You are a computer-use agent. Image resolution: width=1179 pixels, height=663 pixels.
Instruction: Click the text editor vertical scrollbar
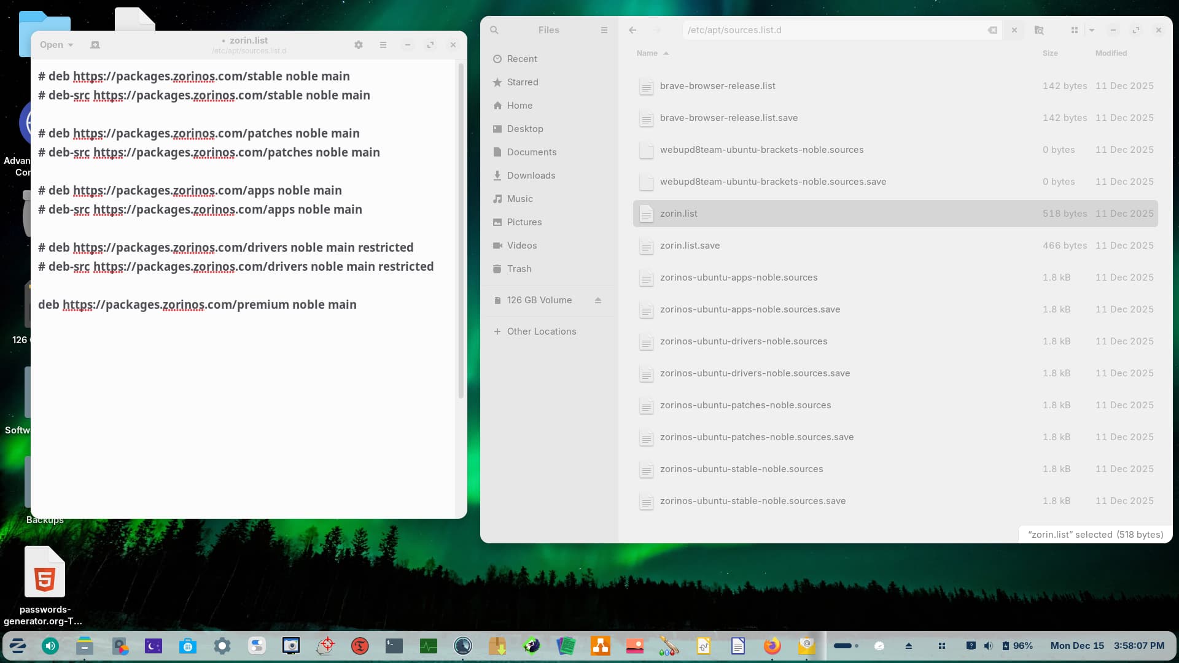tap(461, 231)
